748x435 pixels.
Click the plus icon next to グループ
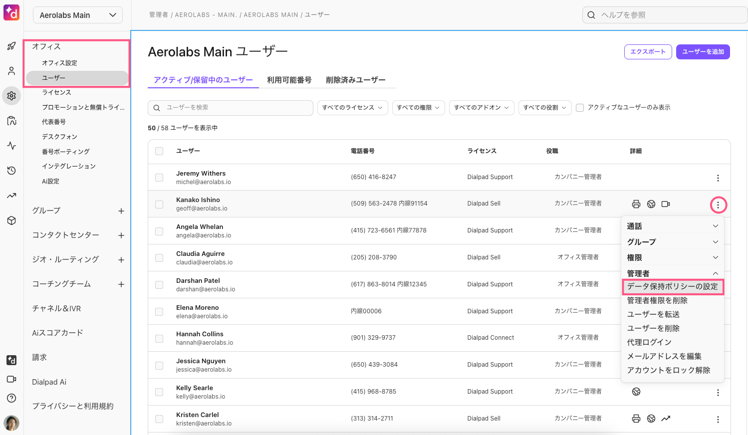coord(121,211)
